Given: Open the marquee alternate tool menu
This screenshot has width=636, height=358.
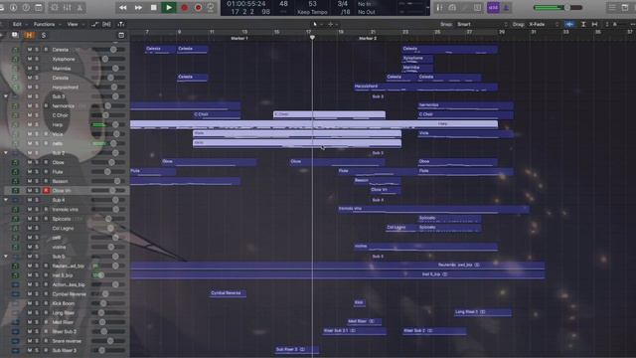Looking at the screenshot, I should (332, 24).
